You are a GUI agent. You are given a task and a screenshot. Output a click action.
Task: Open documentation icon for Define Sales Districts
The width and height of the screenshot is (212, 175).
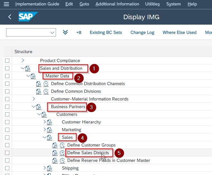55,153
